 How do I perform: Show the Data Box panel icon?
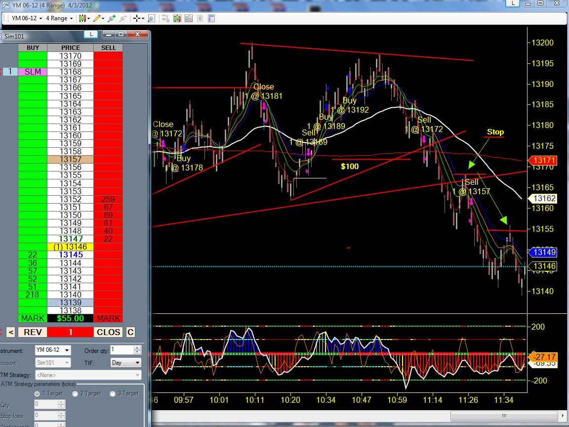click(x=165, y=18)
